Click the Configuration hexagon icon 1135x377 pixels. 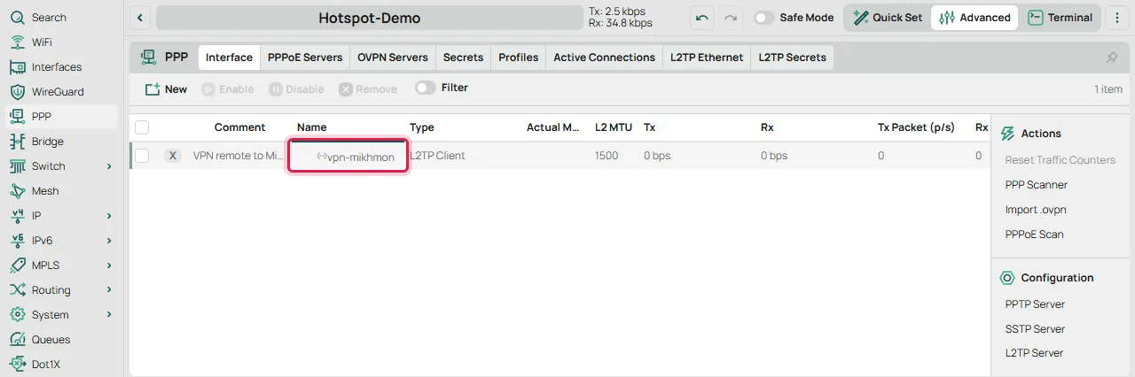coord(1007,278)
